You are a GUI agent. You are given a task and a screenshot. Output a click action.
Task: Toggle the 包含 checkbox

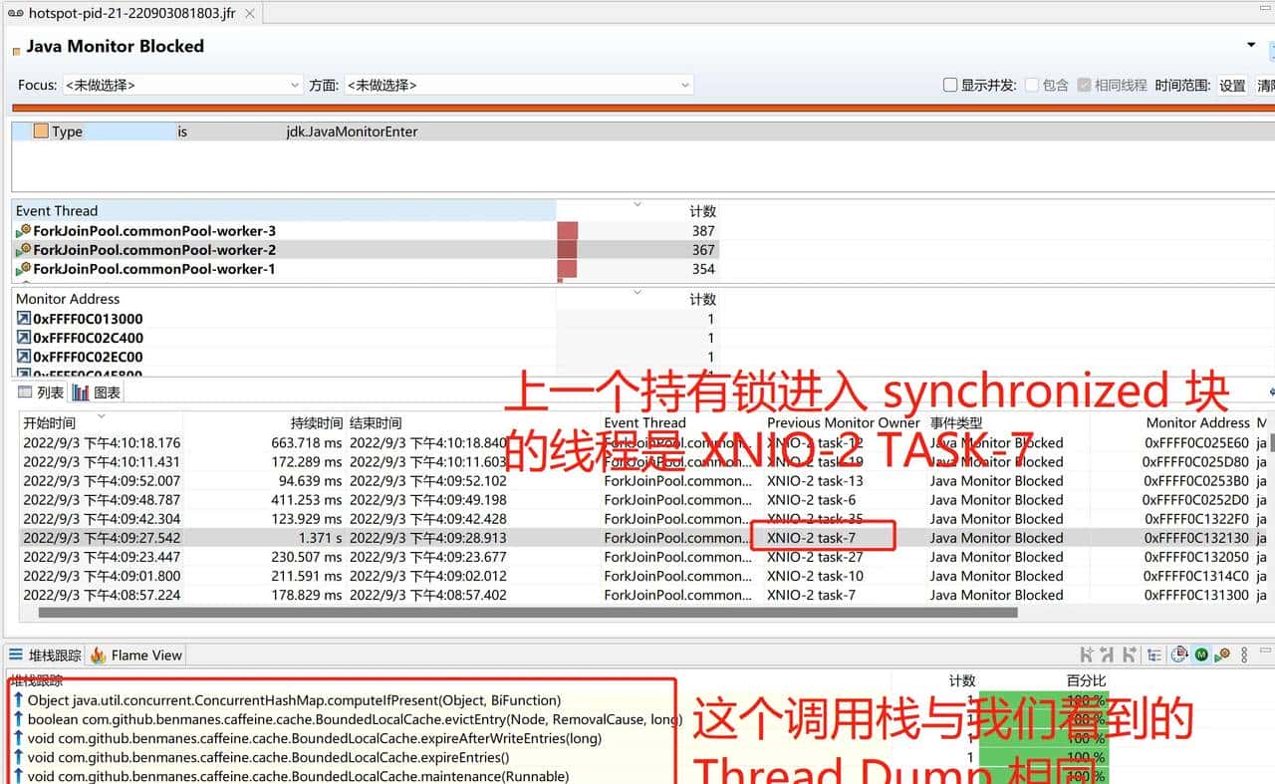pyautogui.click(x=1032, y=86)
